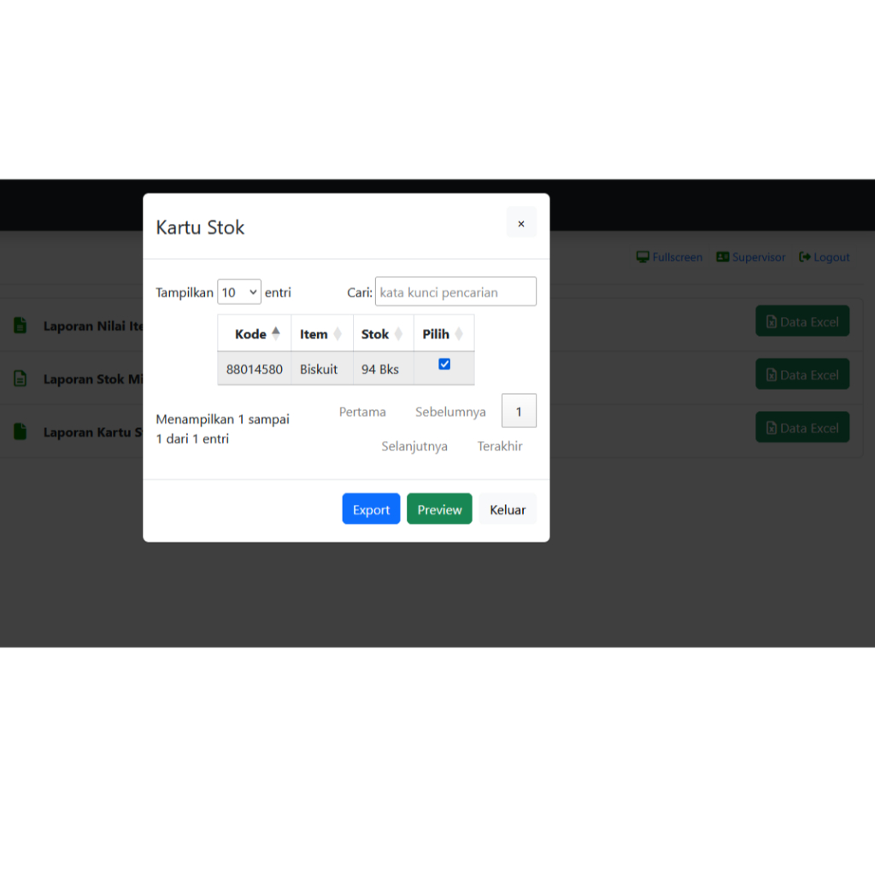Click the Supervisor ID card icon

[x=723, y=256]
